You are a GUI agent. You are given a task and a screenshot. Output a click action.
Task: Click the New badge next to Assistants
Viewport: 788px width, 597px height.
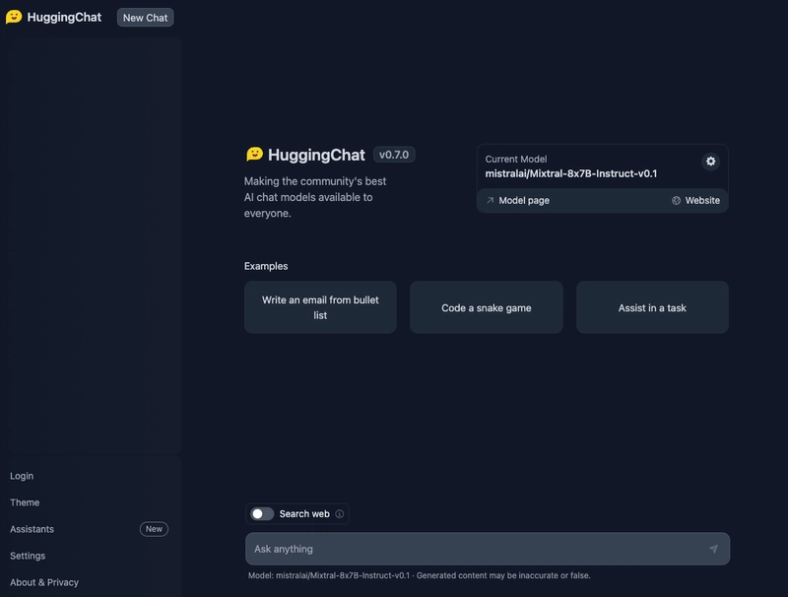pyautogui.click(x=153, y=529)
